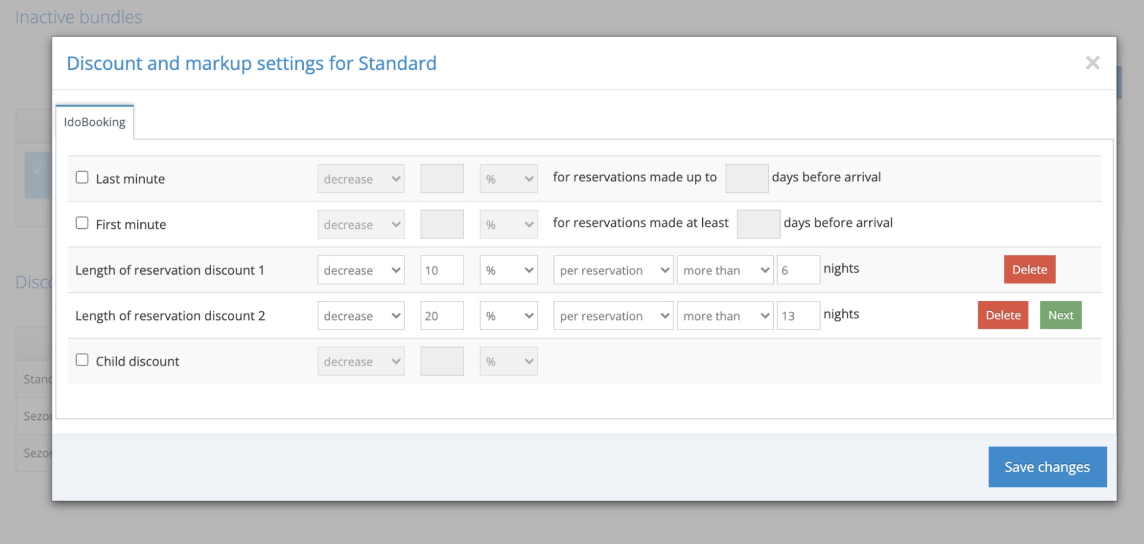Enable the Last minute checkbox

pyautogui.click(x=82, y=177)
